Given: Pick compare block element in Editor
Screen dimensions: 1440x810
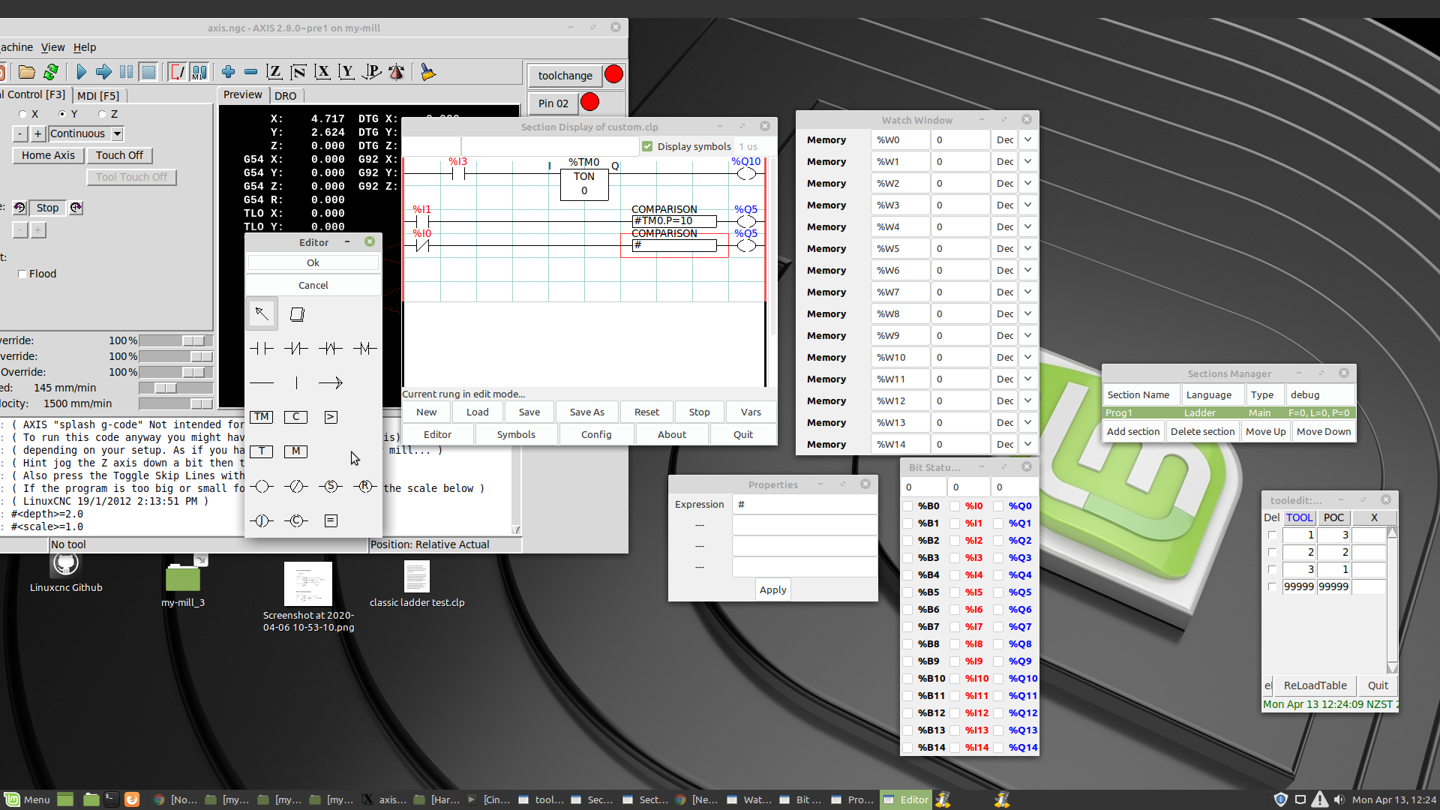Looking at the screenshot, I should pos(331,417).
